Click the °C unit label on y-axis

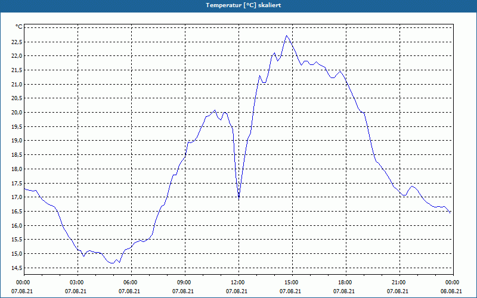click(19, 27)
